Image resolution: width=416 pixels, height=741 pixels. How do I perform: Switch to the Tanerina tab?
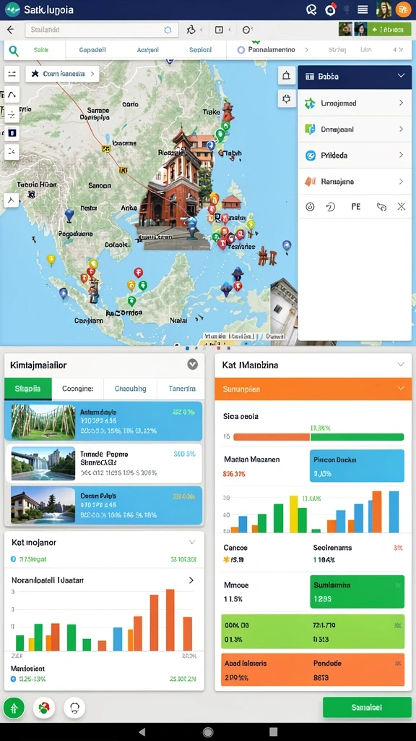click(182, 389)
